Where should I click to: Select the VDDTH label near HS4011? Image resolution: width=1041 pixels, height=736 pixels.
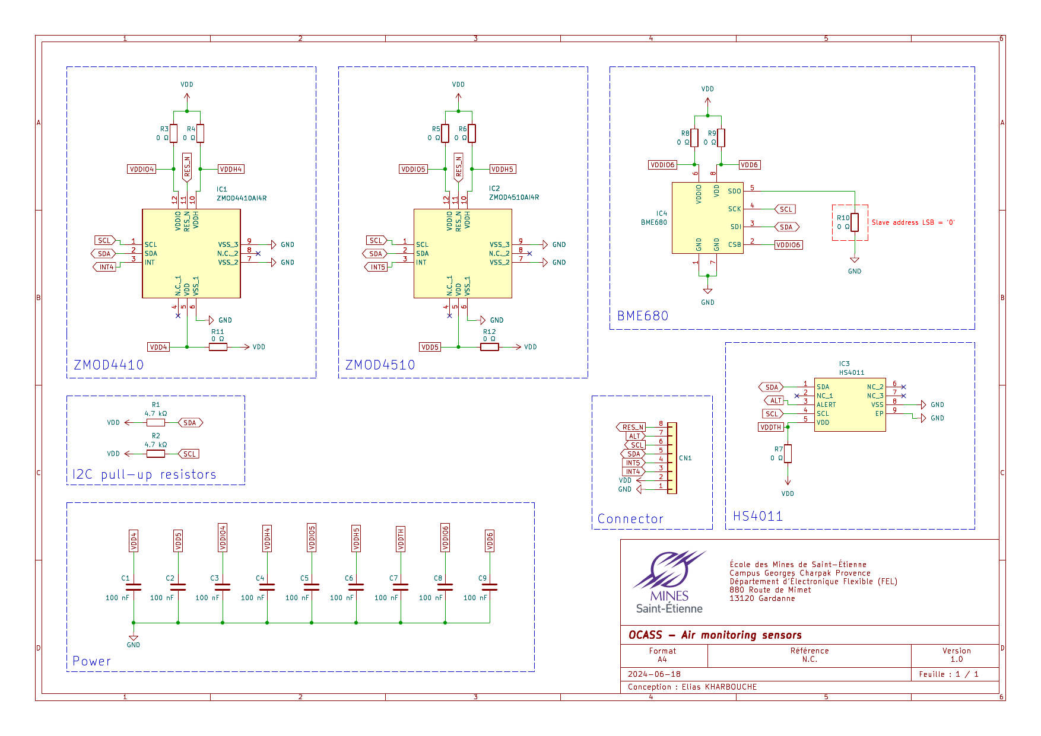pos(771,427)
